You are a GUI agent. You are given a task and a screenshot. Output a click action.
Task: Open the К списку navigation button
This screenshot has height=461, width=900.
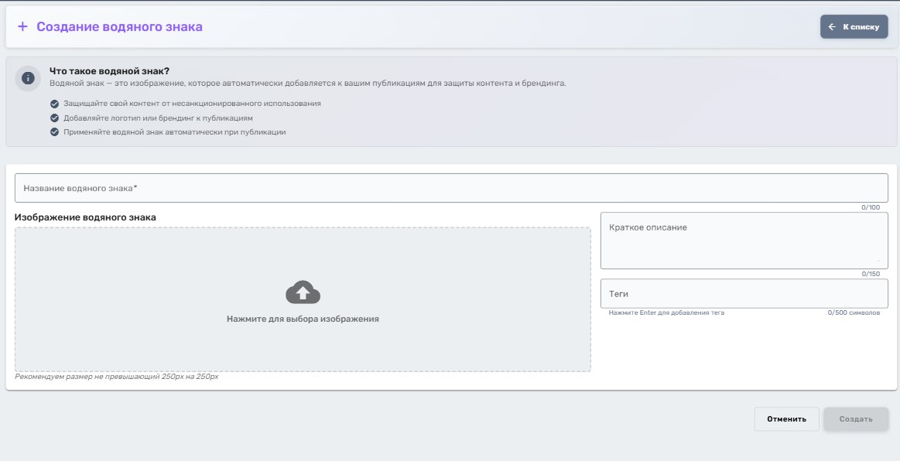(854, 26)
